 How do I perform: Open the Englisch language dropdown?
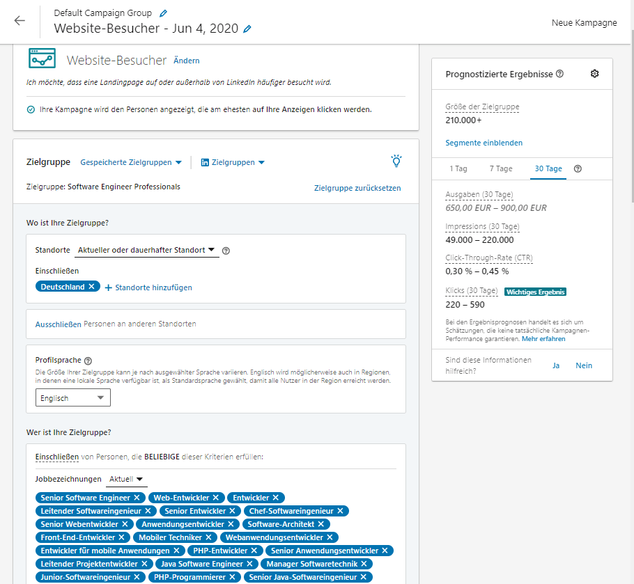72,397
